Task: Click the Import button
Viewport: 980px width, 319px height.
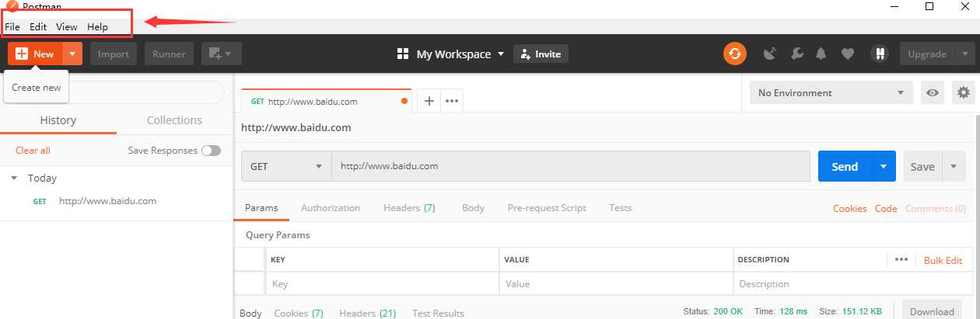Action: click(114, 54)
